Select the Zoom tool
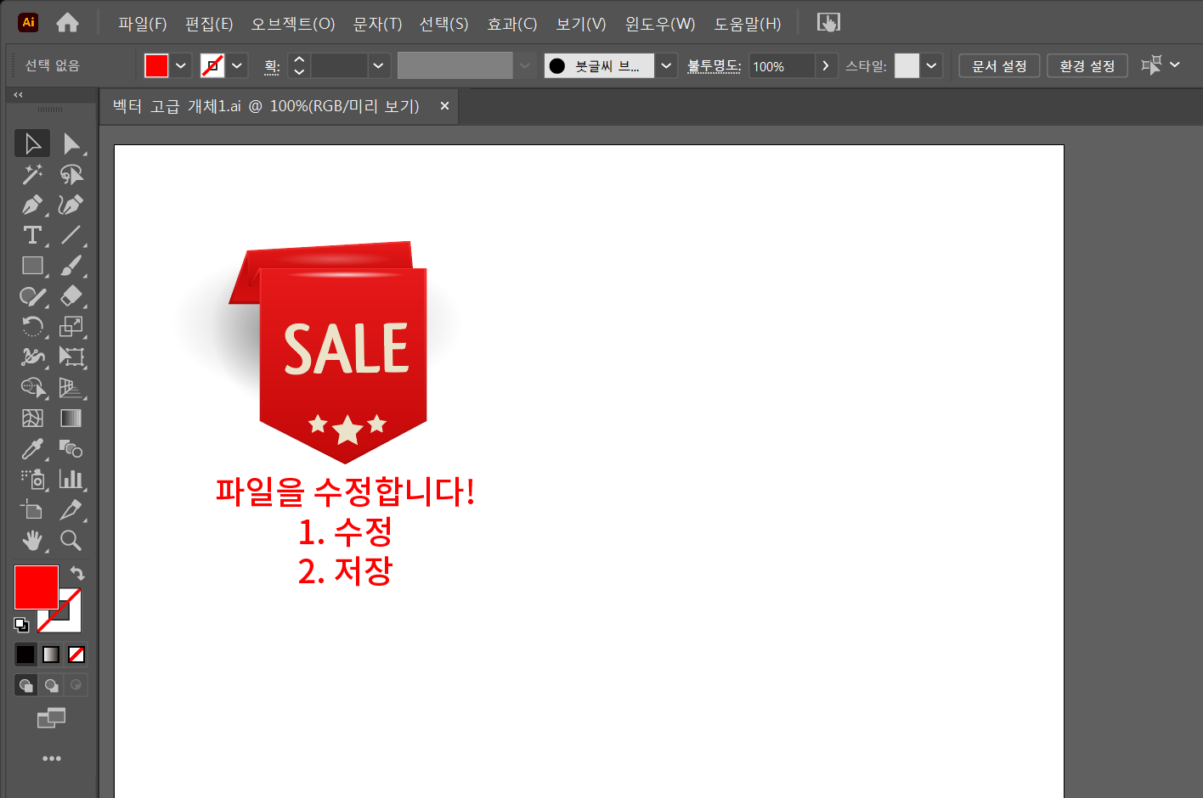1203x798 pixels. click(x=71, y=541)
